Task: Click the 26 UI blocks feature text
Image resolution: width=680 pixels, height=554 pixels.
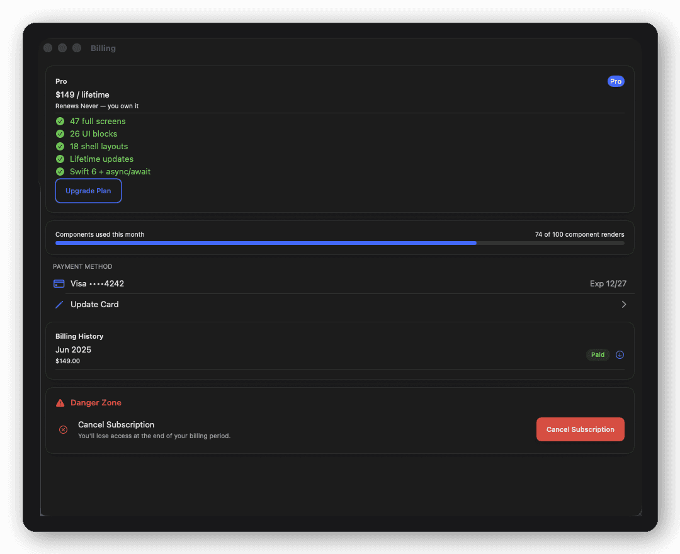Action: coord(94,134)
